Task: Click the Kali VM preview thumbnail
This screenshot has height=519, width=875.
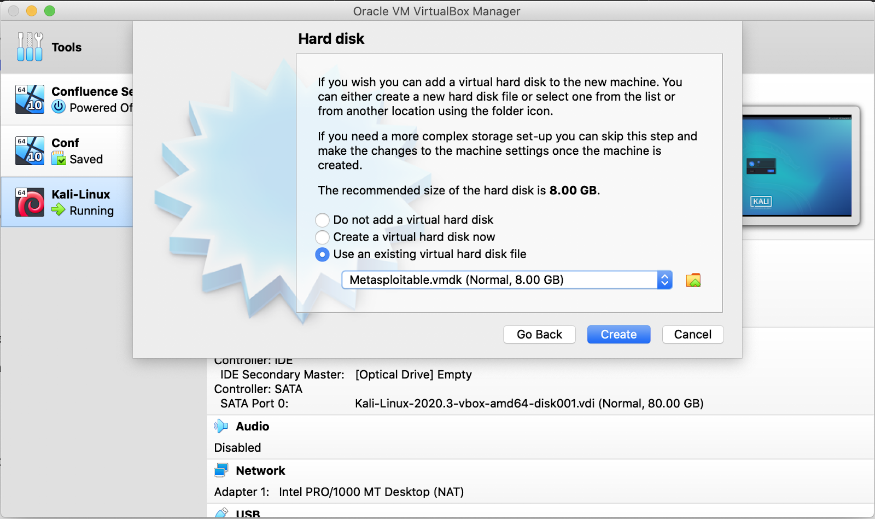Action: (797, 166)
